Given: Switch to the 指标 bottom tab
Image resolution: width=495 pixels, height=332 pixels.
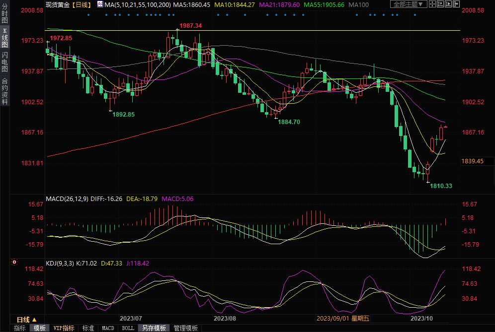Looking at the screenshot, I should pyautogui.click(x=19, y=328).
